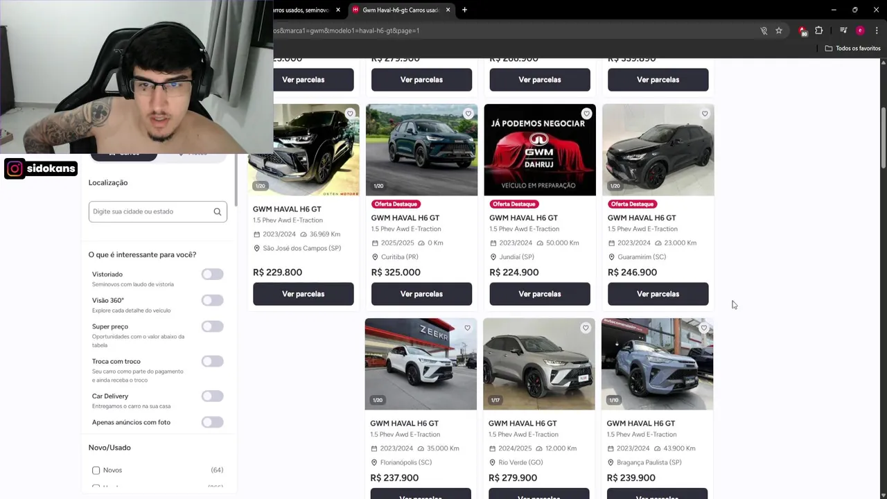Click Ver parcelas for the R$ 224.900 car
This screenshot has height=499, width=887.
click(540, 294)
